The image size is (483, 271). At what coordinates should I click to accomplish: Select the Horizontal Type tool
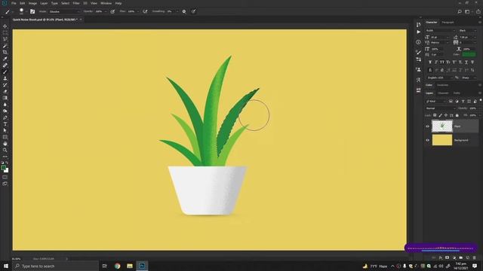(x=5, y=123)
